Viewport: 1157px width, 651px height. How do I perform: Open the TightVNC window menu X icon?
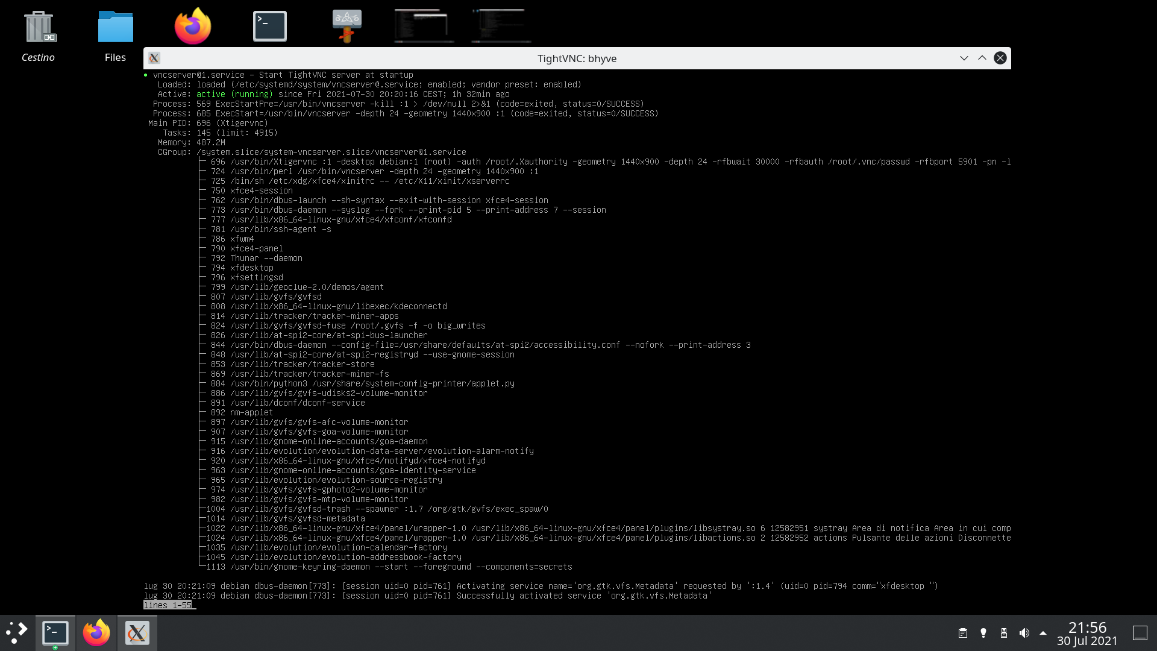coord(154,58)
